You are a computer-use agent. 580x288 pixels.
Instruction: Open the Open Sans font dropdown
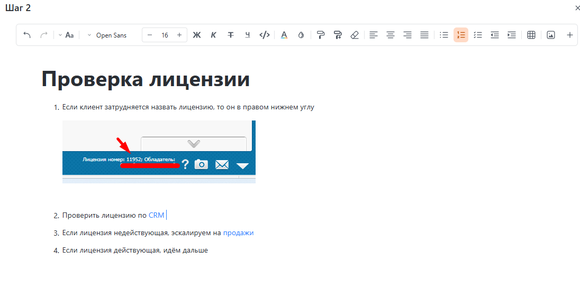107,35
